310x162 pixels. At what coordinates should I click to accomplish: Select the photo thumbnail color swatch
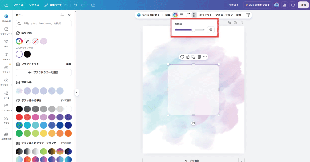[19, 91]
